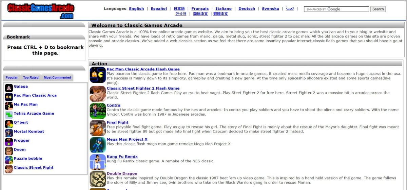Switch to the Top Rated tab
Viewport: 407px width, 190px height.
[x=31, y=77]
